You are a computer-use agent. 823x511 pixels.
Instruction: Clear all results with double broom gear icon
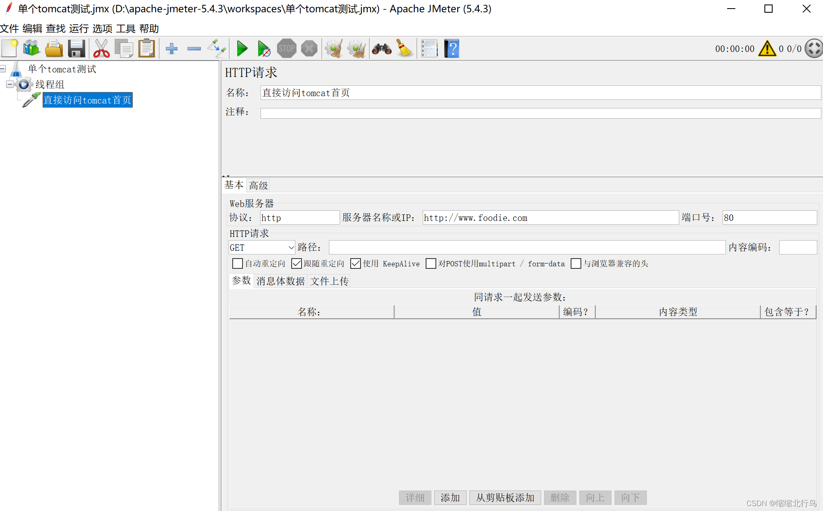[x=357, y=49]
